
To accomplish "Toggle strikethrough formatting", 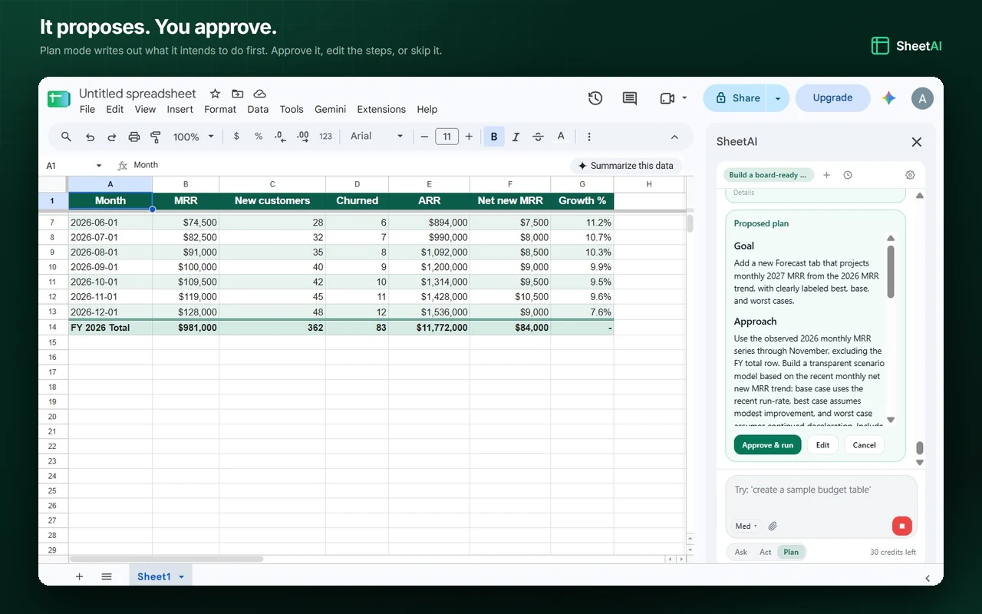I will click(538, 137).
